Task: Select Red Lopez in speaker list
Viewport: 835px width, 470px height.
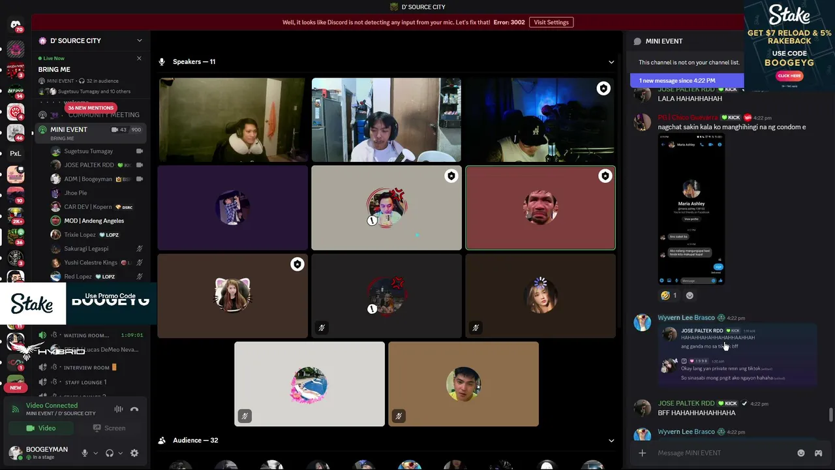Action: tap(97, 276)
